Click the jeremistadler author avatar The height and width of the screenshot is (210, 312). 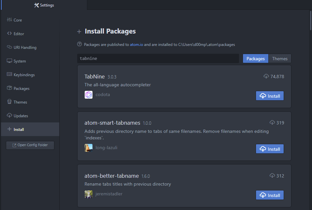pos(88,194)
